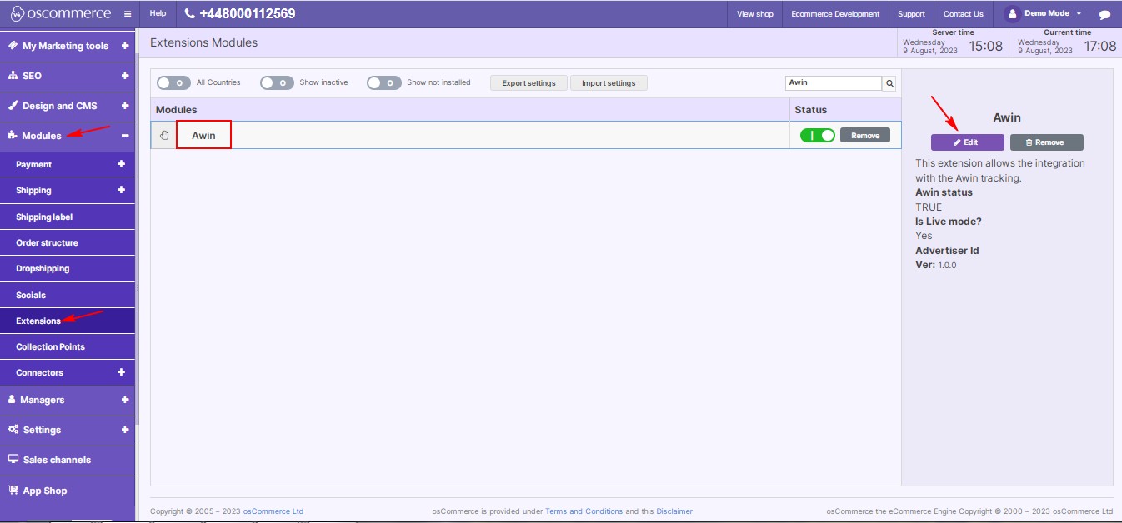Toggle the Show inactive switch
The image size is (1122, 523).
277,82
